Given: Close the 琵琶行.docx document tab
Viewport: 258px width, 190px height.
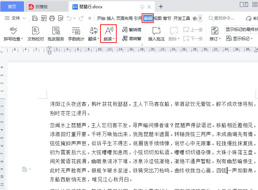Looking at the screenshot, I should [x=149, y=7].
